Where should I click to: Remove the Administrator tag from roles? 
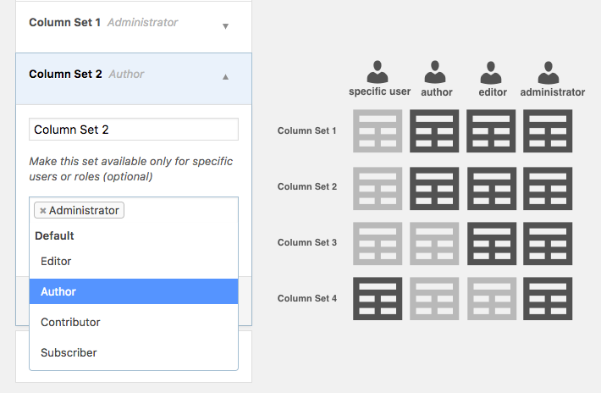(43, 211)
